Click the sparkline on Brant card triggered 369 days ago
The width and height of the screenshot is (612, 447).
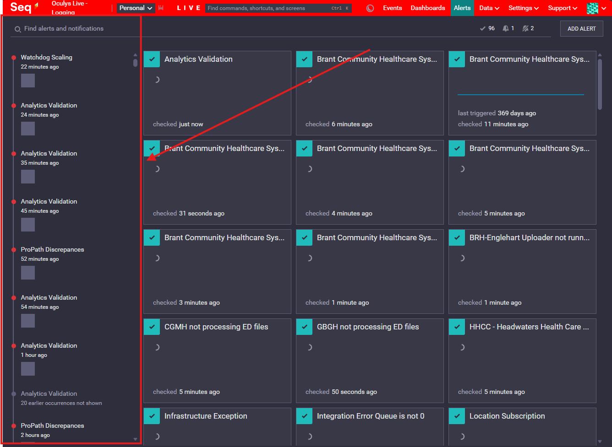pyautogui.click(x=521, y=95)
